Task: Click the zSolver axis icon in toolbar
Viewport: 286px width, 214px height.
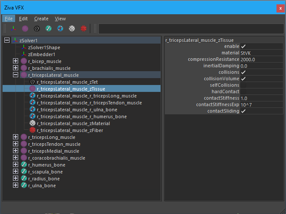Action: 13,28
